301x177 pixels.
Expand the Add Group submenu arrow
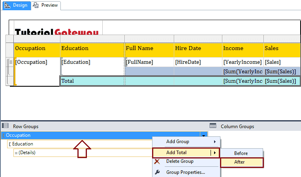(x=214, y=142)
